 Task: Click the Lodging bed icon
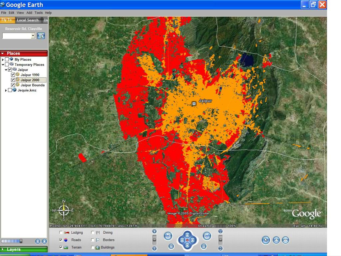67,232
